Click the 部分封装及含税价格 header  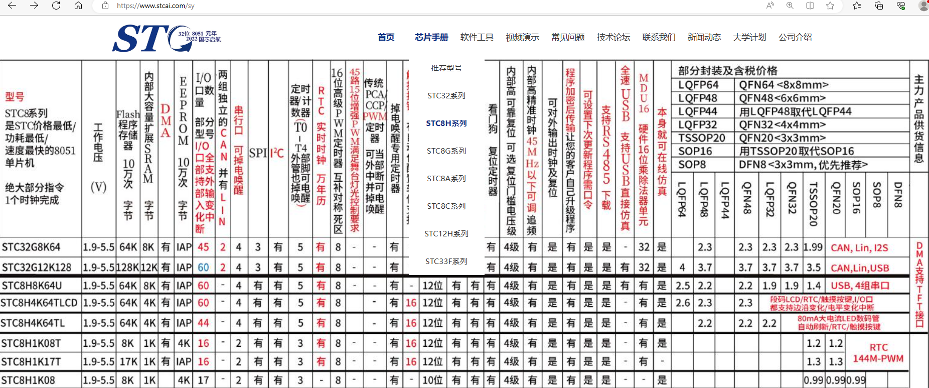pos(728,71)
